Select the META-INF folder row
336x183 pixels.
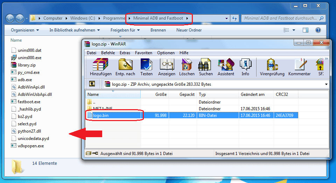click(x=192, y=108)
